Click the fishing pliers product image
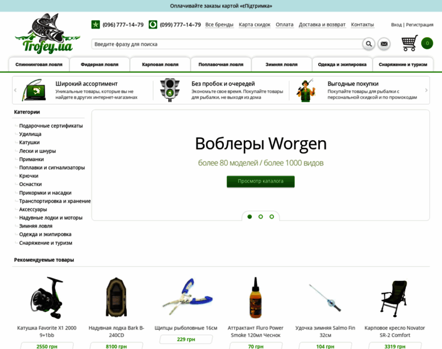Viewport: 442px width, 349px height. point(187,297)
